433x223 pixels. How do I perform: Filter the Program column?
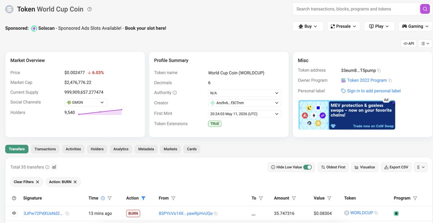[415, 198]
